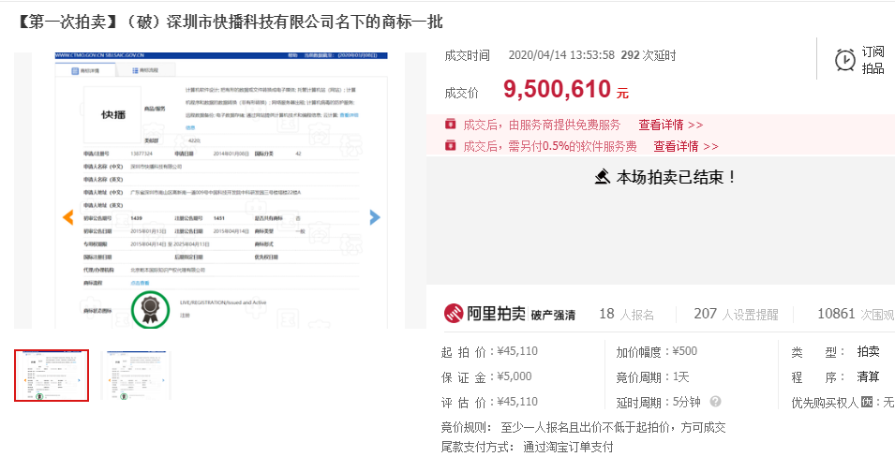
Task: Click the blue next image arrow
Action: pos(375,217)
